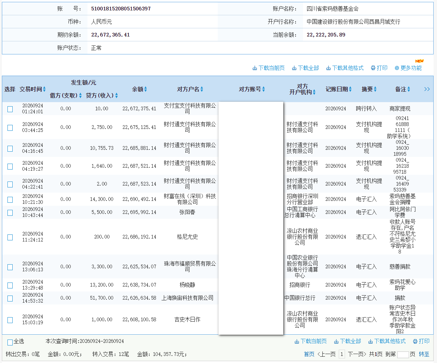Click the bottom printer icon beside 打印
This screenshot has width=437, height=363.
point(415,341)
